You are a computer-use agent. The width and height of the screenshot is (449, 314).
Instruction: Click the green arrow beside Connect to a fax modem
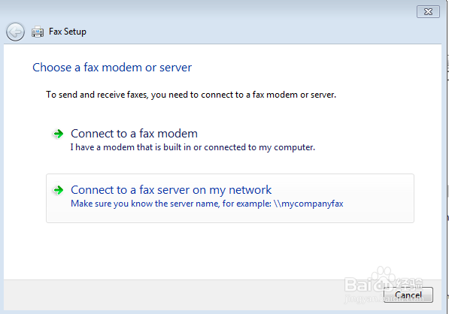[59, 134]
